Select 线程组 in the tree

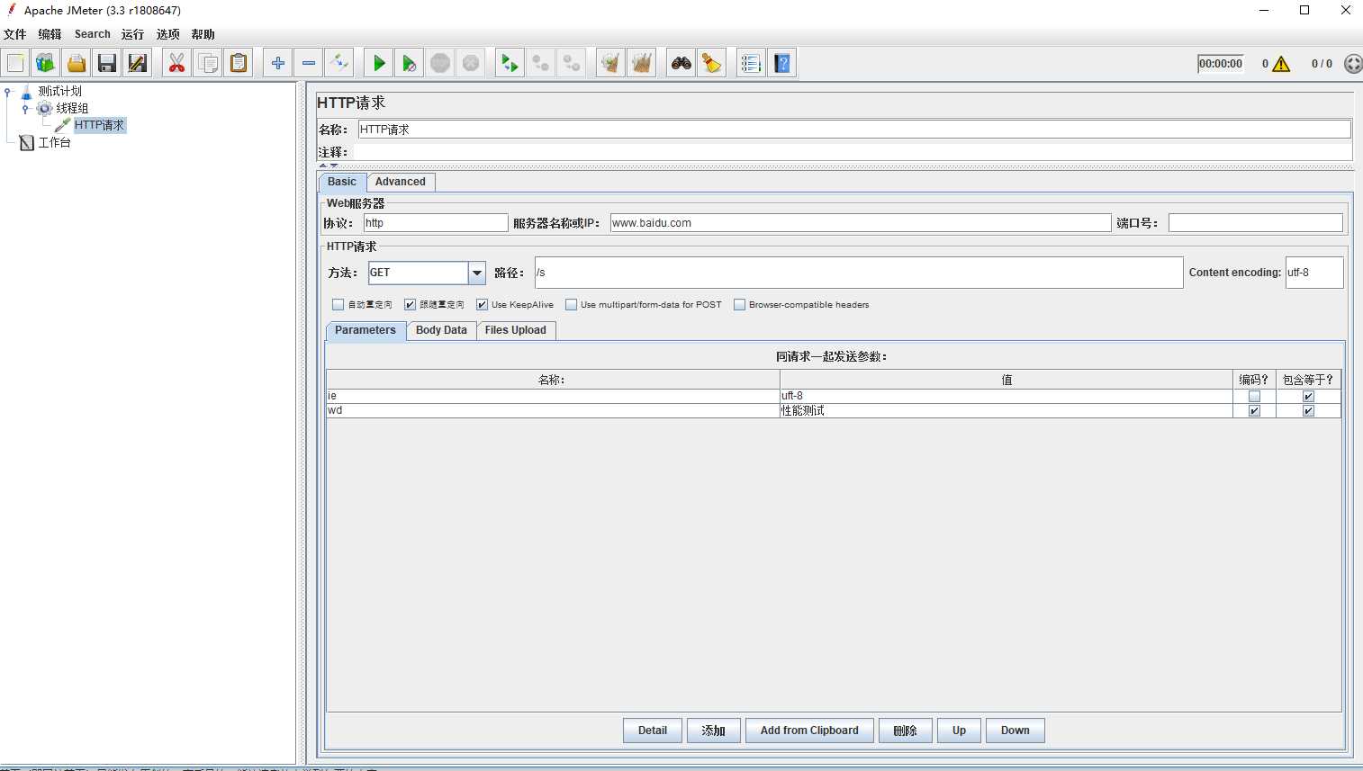[x=72, y=108]
